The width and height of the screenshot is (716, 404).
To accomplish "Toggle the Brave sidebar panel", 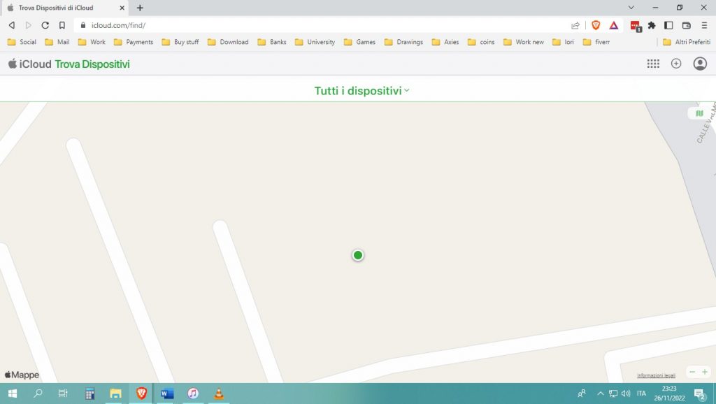I will coord(668,25).
